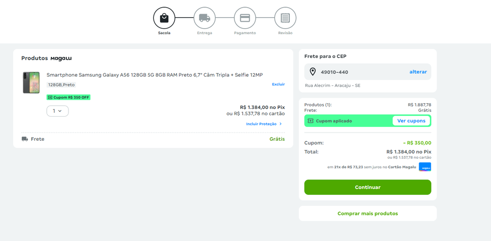Viewport: 491px width, 241px height.
Task: Click the green Grátis shipping text in product card
Action: pyautogui.click(x=277, y=139)
